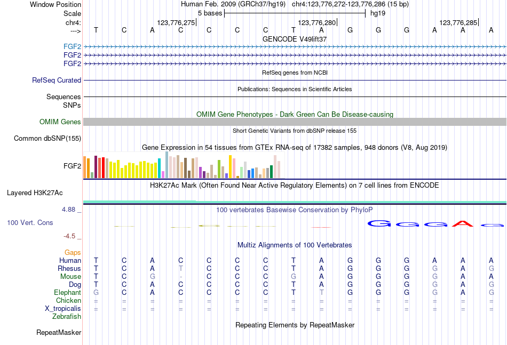
Task: Open the OMIM Gene Phenotypes track title
Action: (295, 114)
